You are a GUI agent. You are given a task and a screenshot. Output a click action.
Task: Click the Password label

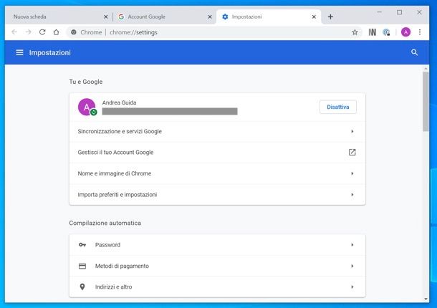pos(107,245)
